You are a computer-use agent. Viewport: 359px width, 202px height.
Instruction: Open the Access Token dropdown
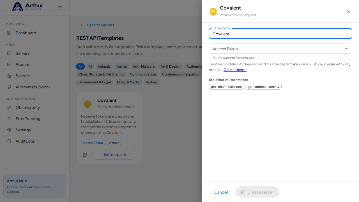point(280,49)
